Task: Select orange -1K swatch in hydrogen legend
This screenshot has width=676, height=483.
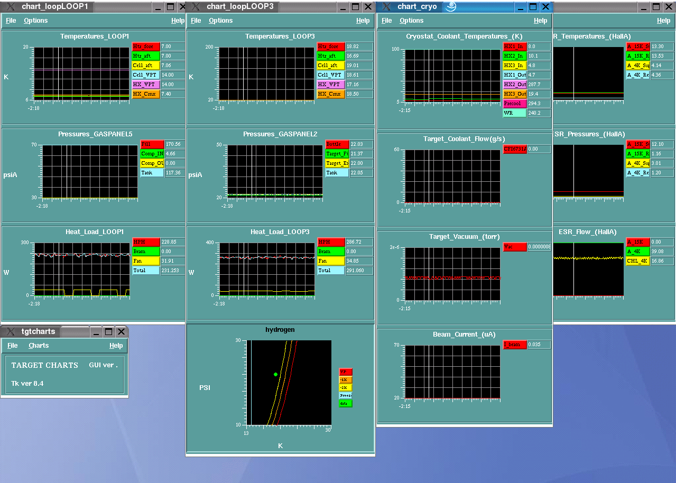Action: (346, 380)
